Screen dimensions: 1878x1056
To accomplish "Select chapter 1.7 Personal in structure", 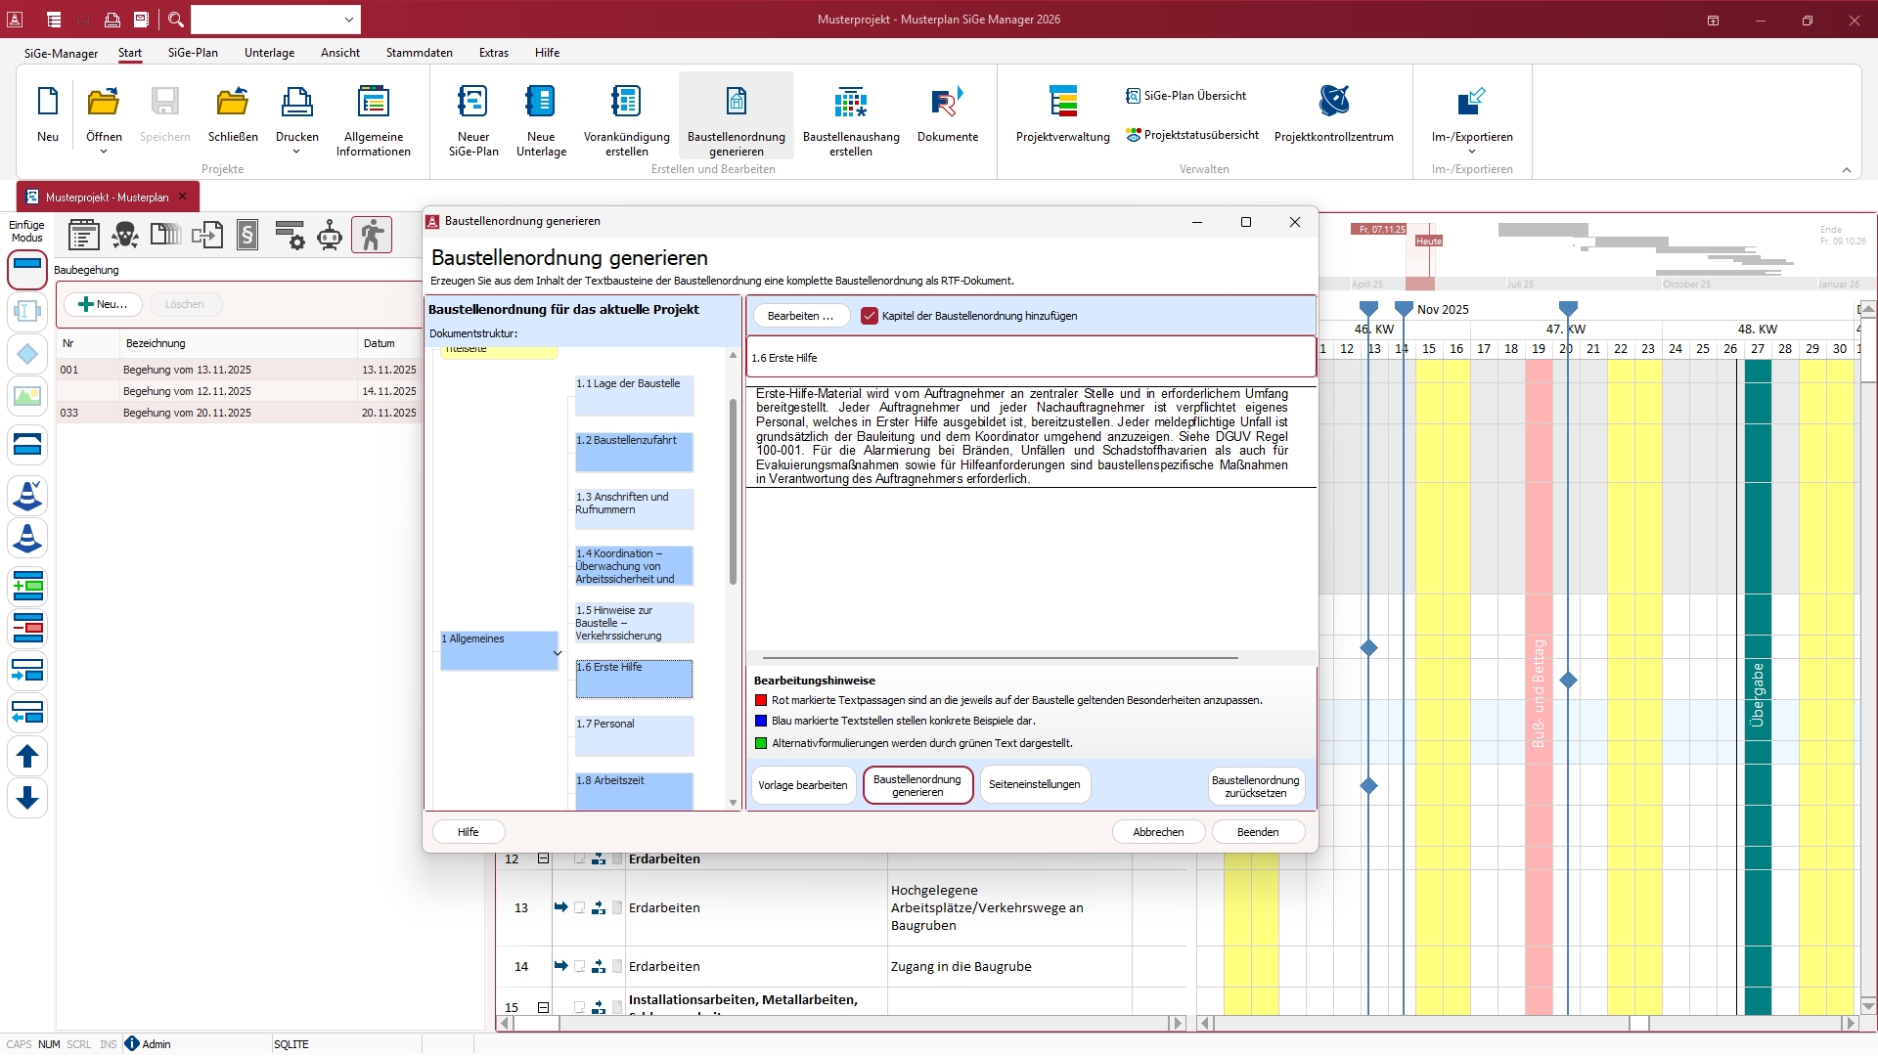I will (x=634, y=735).
